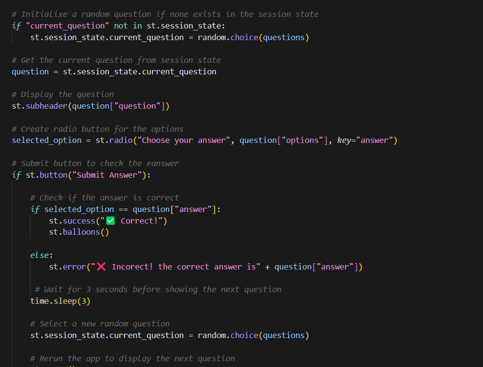Select the "Choose your answer" string

[184, 140]
